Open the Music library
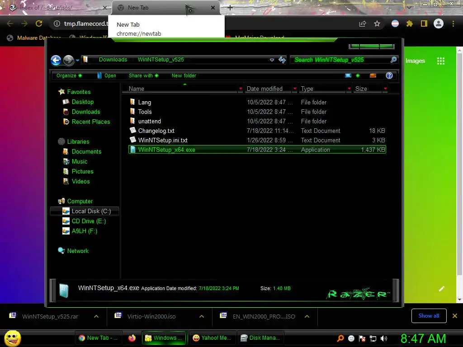Image resolution: width=463 pixels, height=347 pixels. [x=80, y=161]
